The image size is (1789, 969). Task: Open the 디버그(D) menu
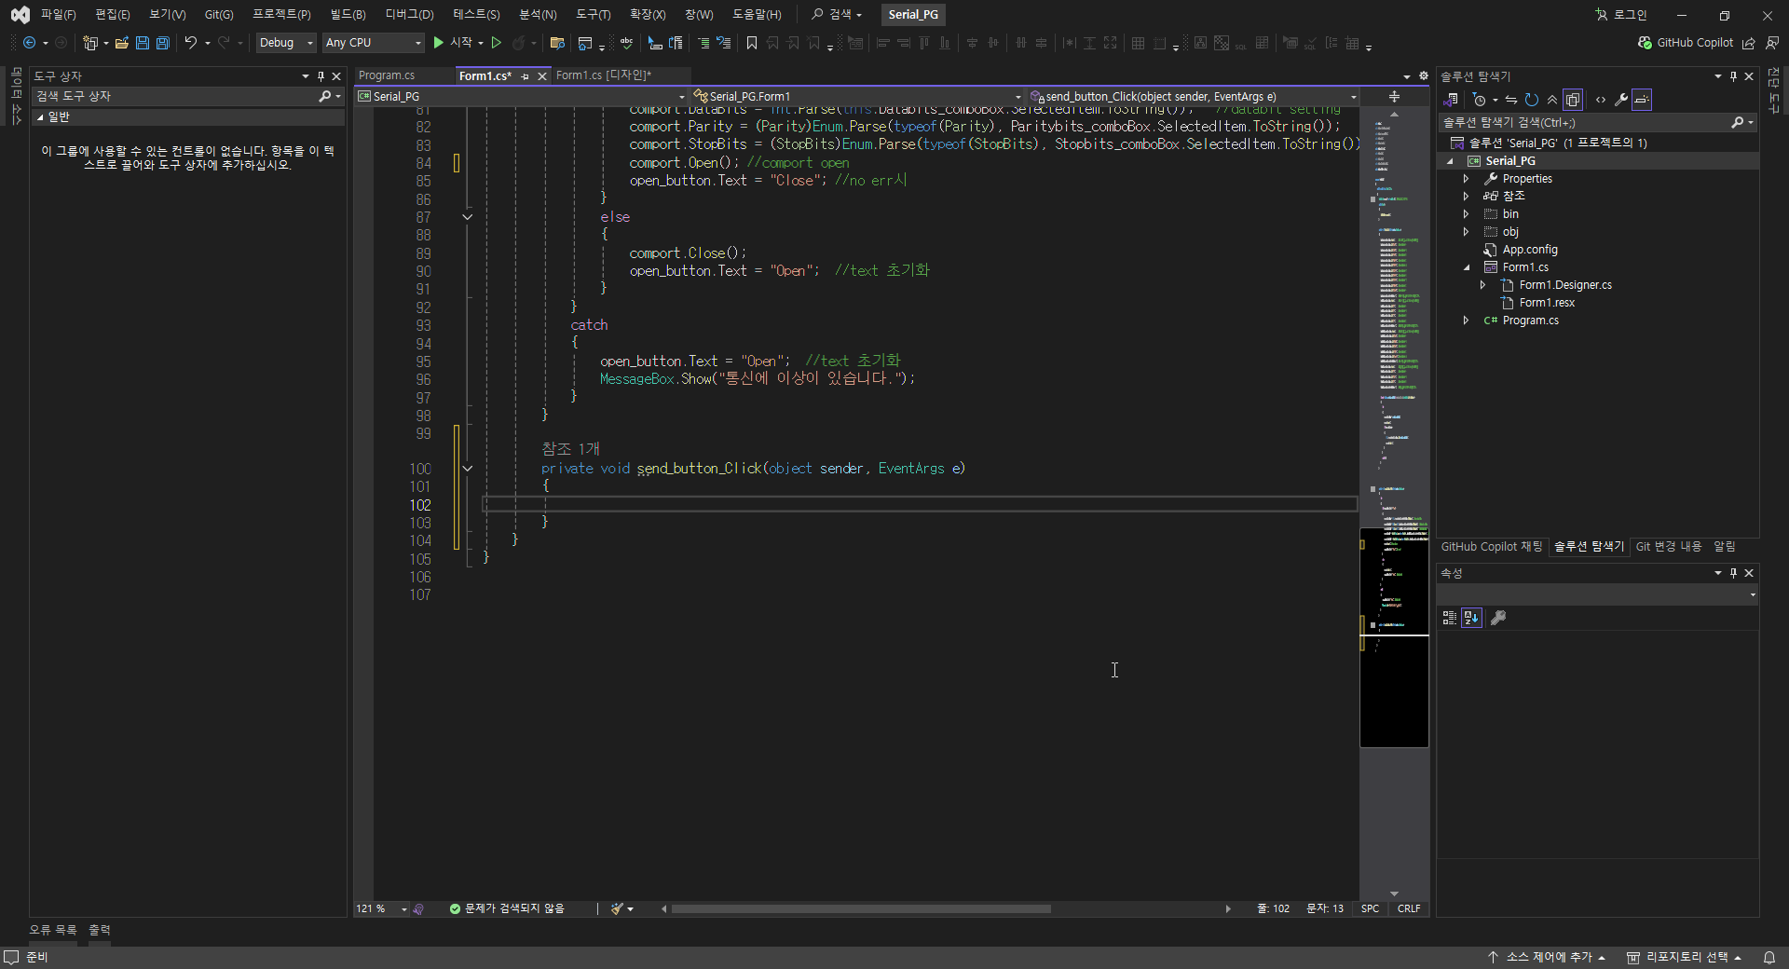pos(409,15)
